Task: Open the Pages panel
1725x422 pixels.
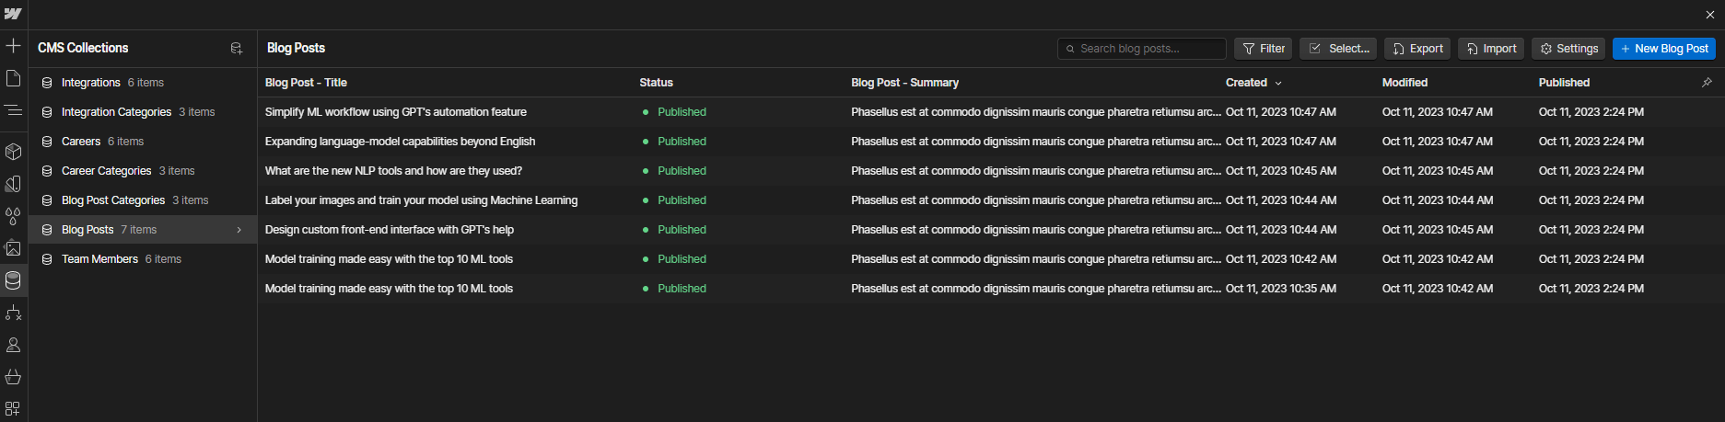Action: (13, 78)
